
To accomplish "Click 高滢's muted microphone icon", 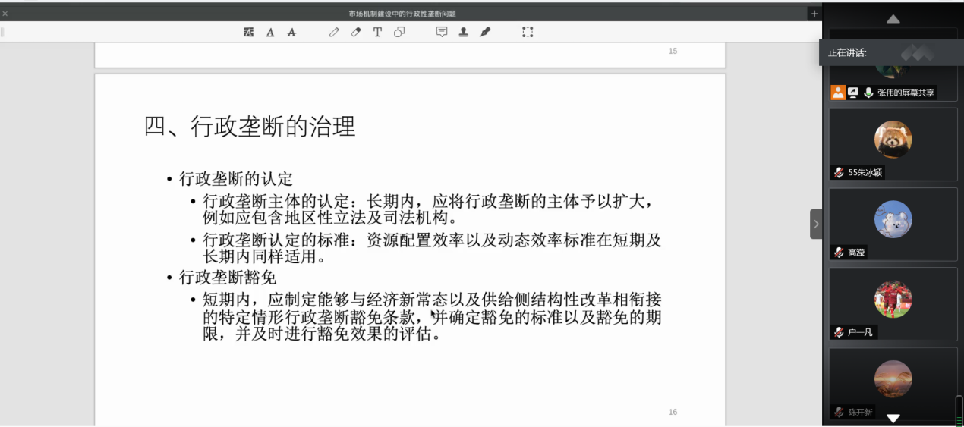I will click(839, 252).
